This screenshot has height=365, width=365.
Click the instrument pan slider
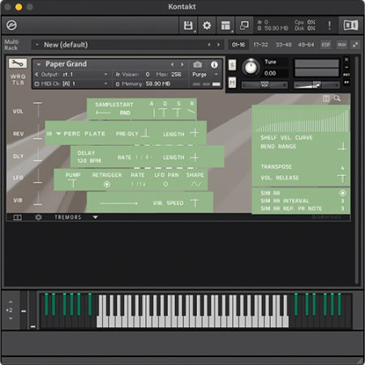tap(264, 85)
